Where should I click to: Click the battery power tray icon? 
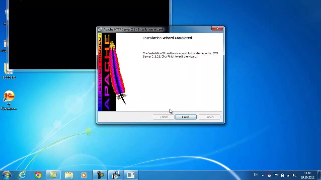(282, 175)
